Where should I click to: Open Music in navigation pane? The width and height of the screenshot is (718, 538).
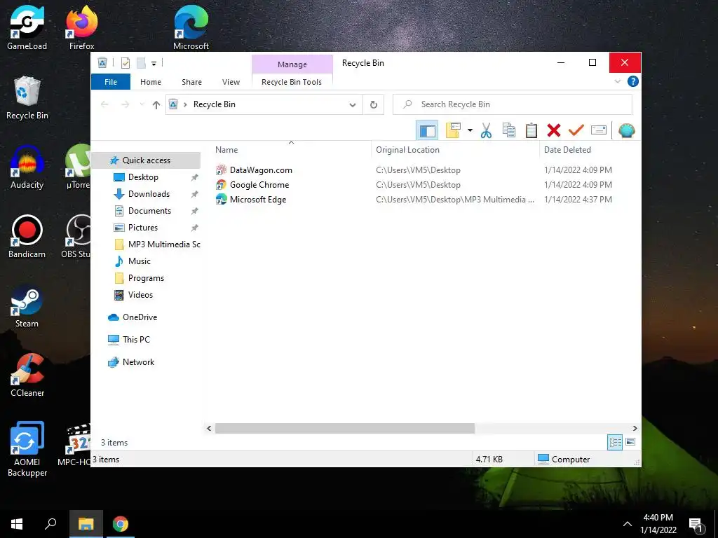[x=140, y=261]
